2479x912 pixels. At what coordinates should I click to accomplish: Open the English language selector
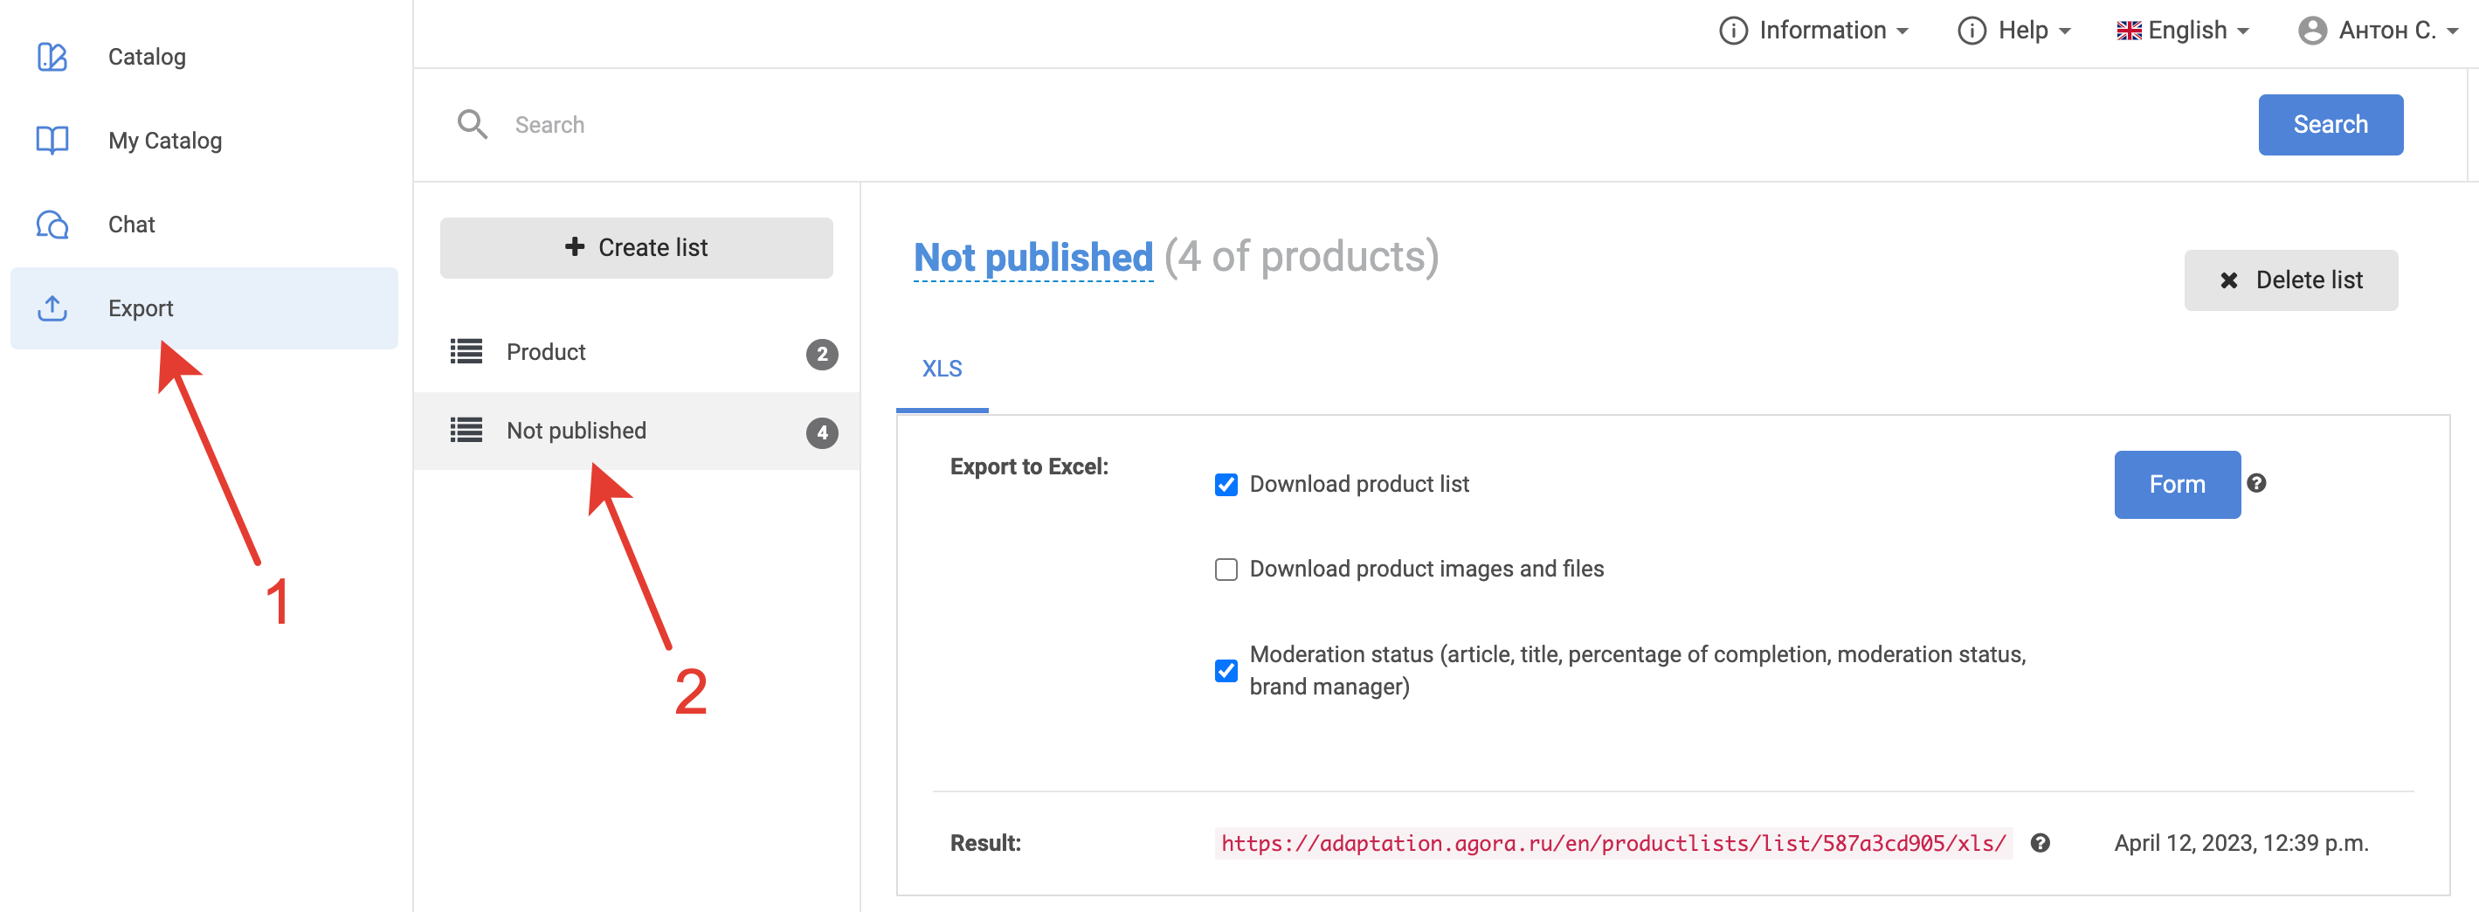2183,31
